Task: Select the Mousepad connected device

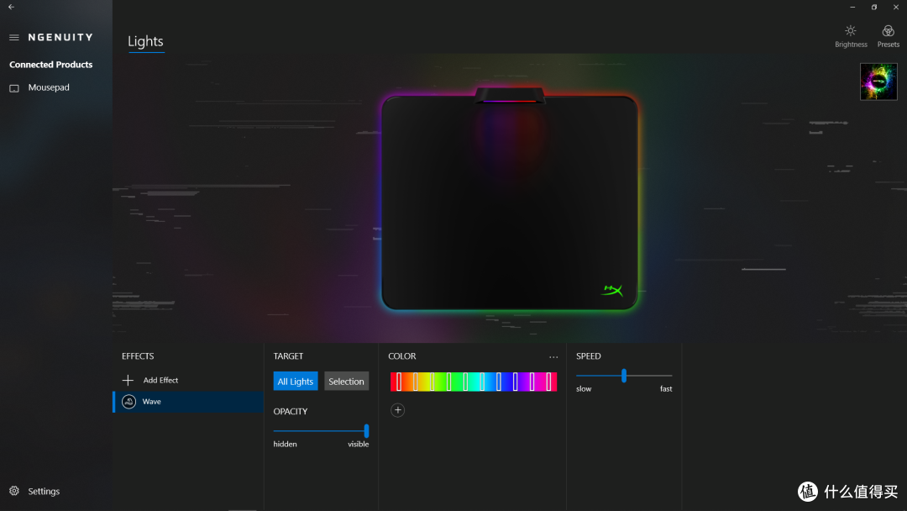Action: coord(56,87)
